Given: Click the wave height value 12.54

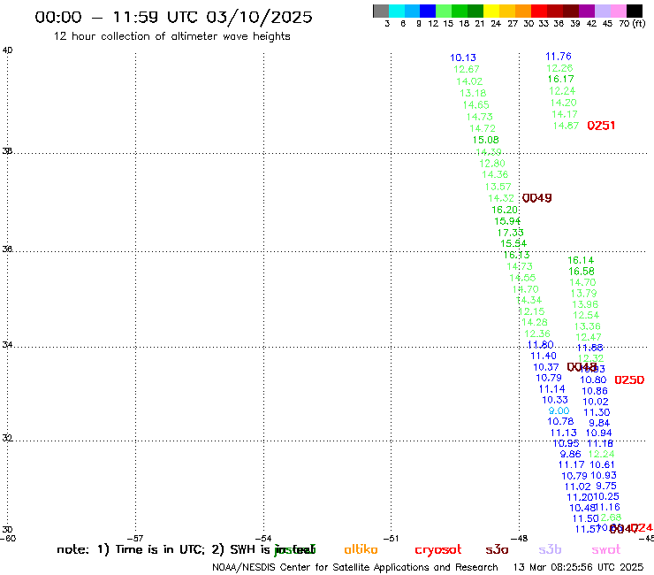Looking at the screenshot, I should (586, 315).
